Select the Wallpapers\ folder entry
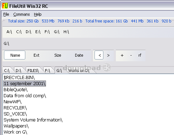Image resolution: width=174 pixels, height=135 pixels. point(16,126)
